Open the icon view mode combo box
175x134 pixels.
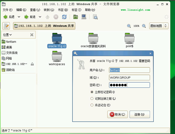tap(159, 26)
